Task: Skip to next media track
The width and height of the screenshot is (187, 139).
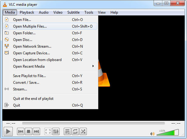Action: point(36,131)
